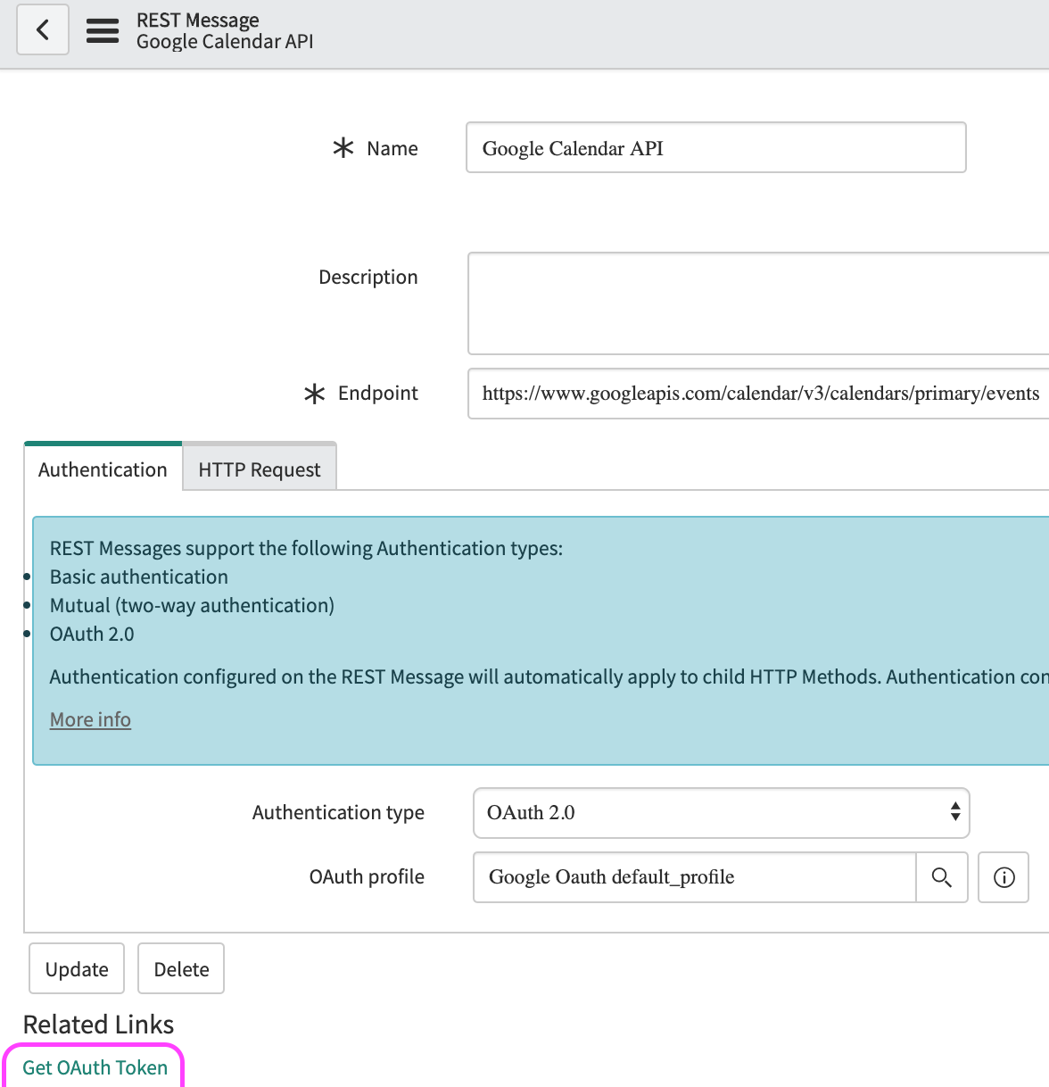Click the 'Endpoint' field label

[x=377, y=393]
